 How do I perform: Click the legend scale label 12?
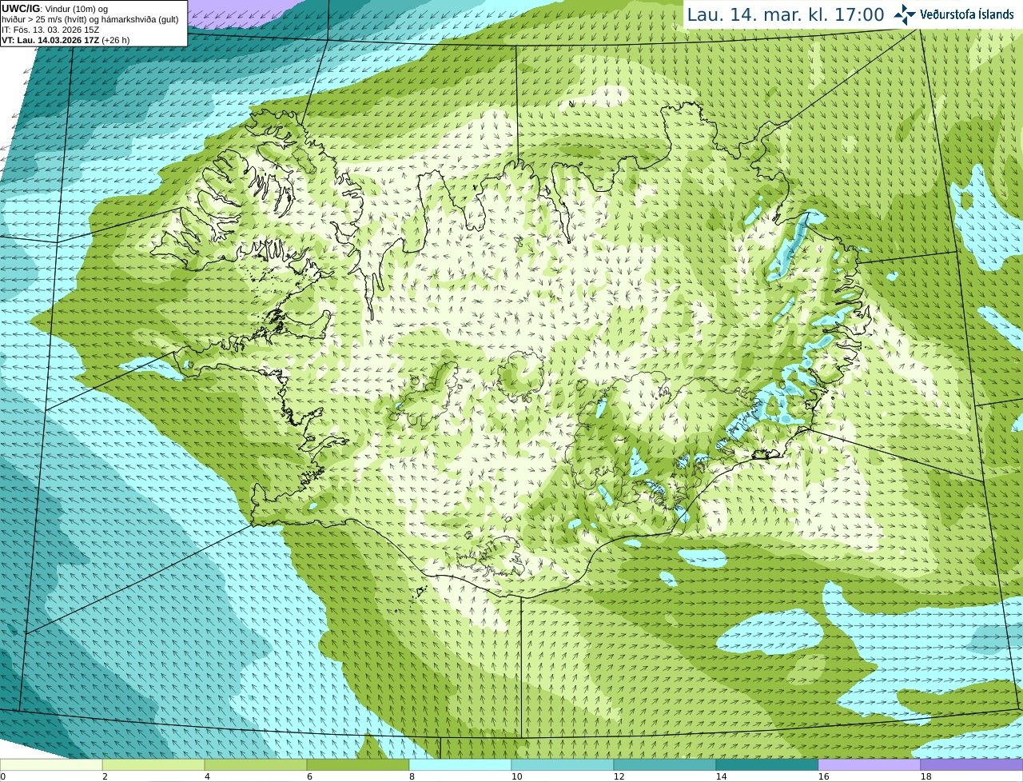tap(619, 776)
